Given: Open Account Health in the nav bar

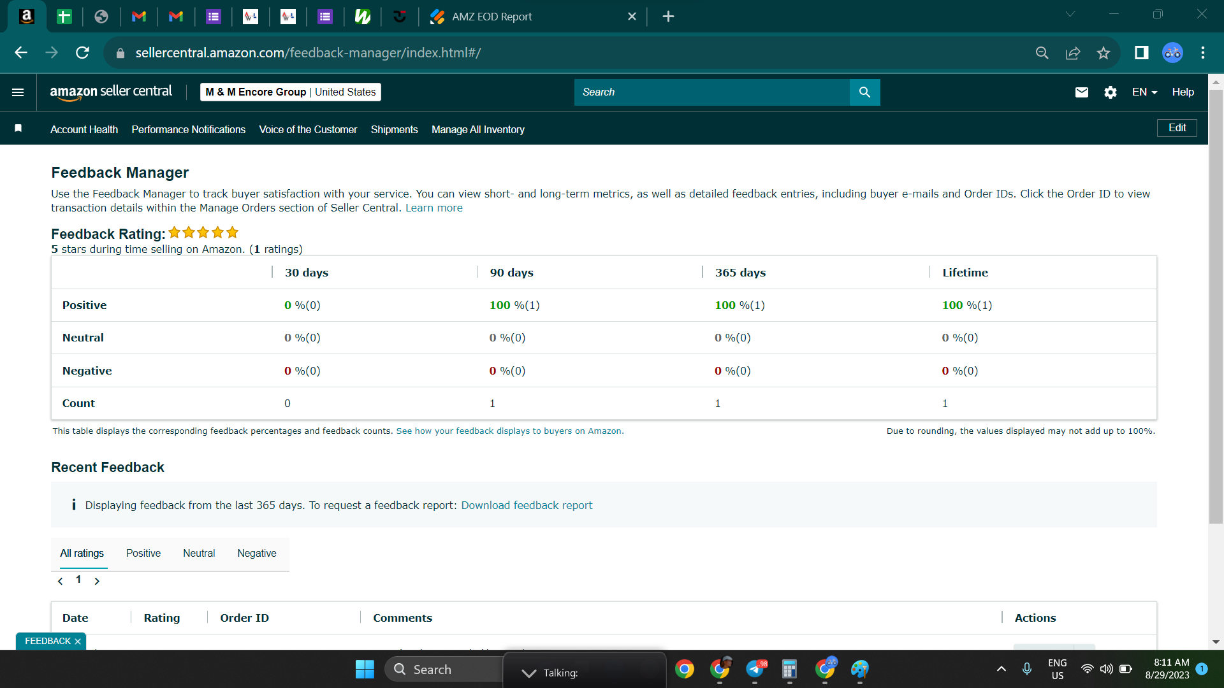Looking at the screenshot, I should 84,130.
